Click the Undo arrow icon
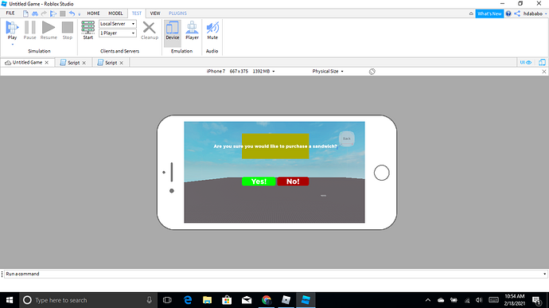The image size is (549, 308). click(x=72, y=14)
